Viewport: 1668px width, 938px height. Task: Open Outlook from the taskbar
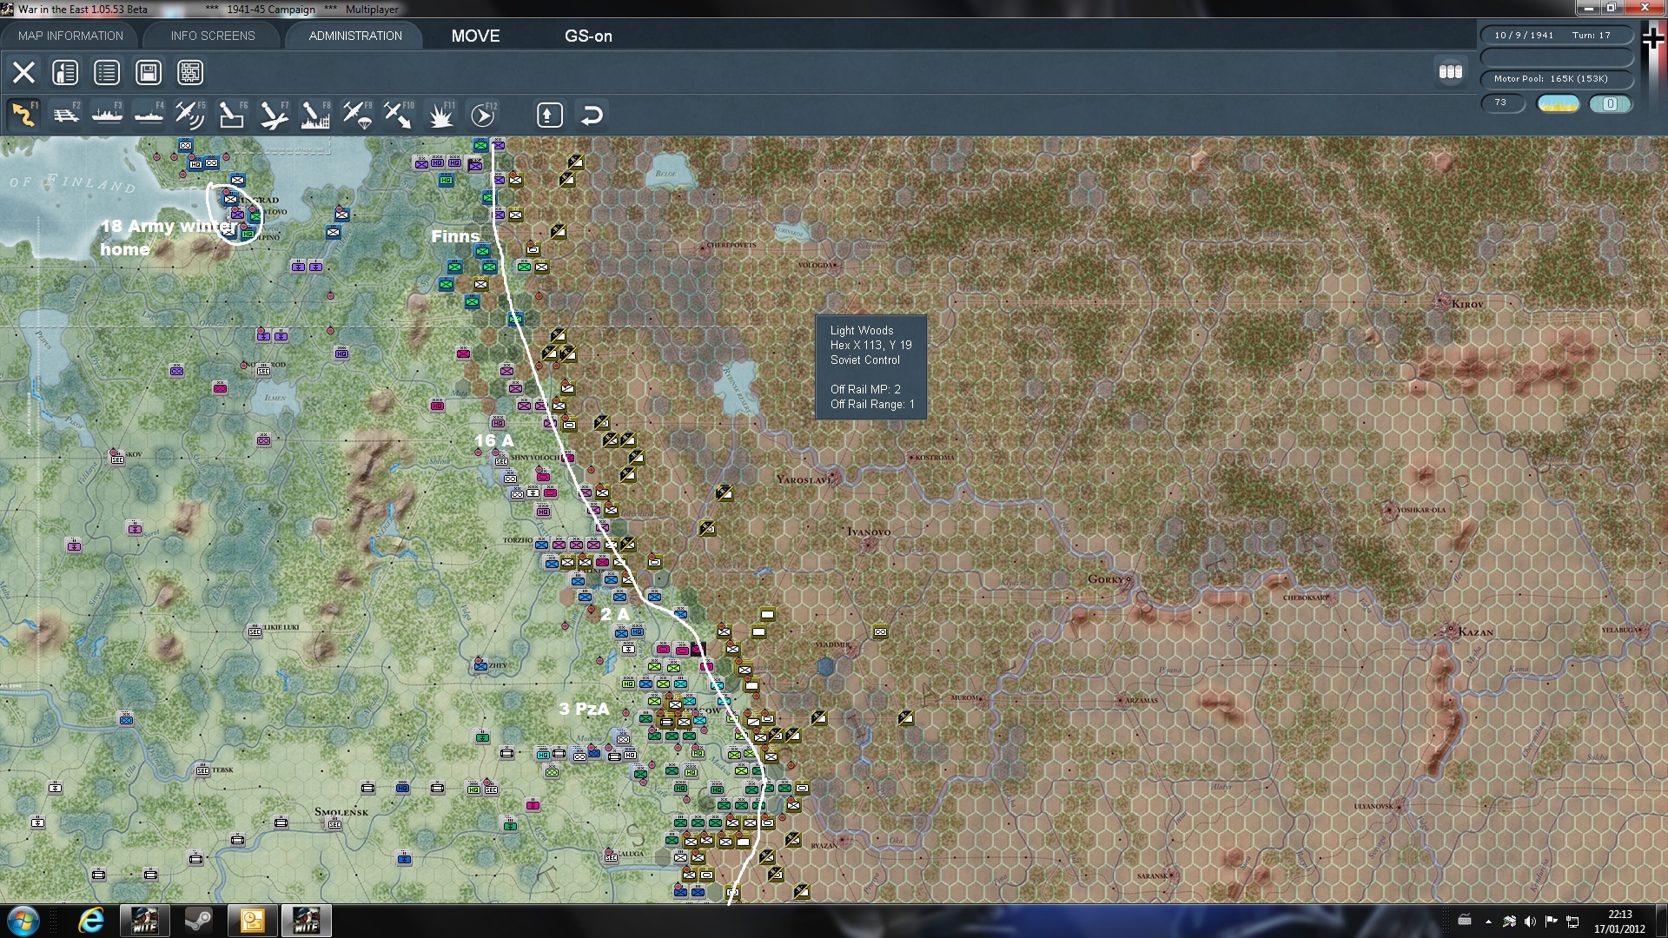point(252,921)
